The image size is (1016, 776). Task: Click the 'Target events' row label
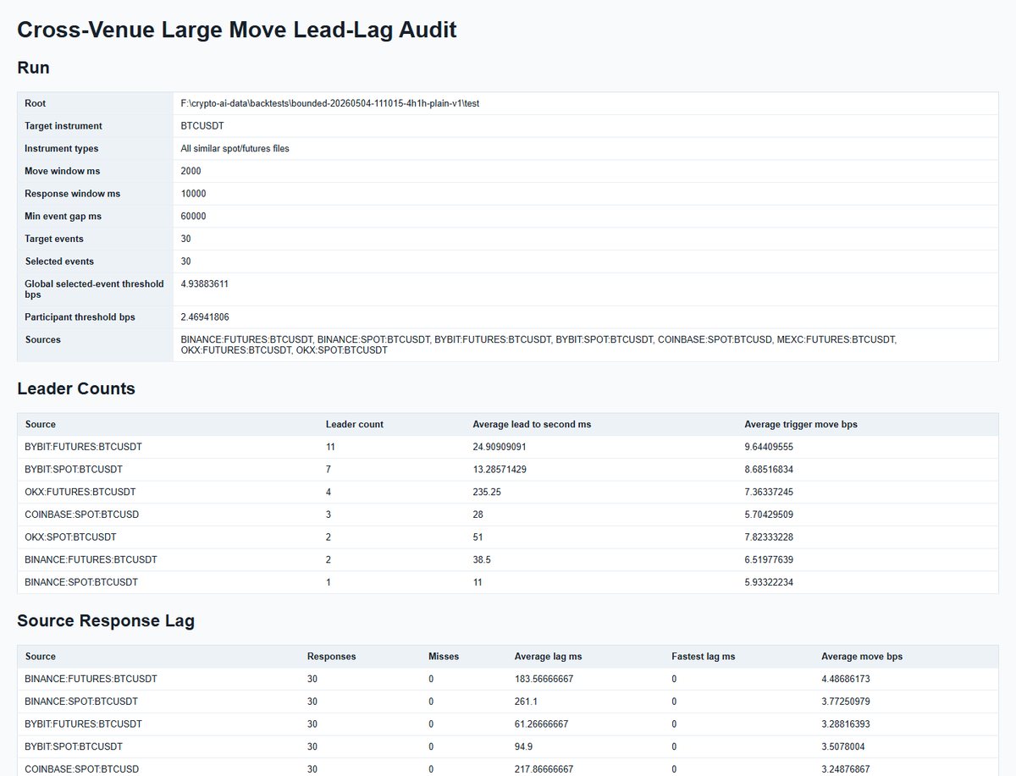coord(54,239)
